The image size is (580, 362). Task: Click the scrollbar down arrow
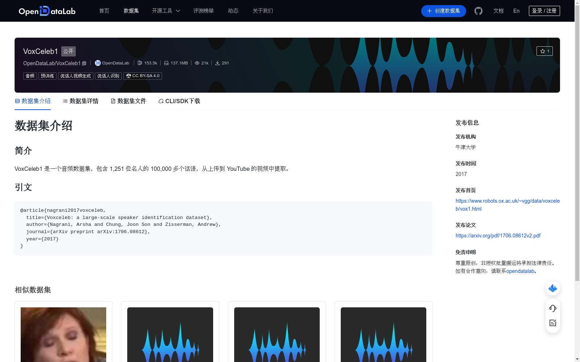(x=577, y=359)
